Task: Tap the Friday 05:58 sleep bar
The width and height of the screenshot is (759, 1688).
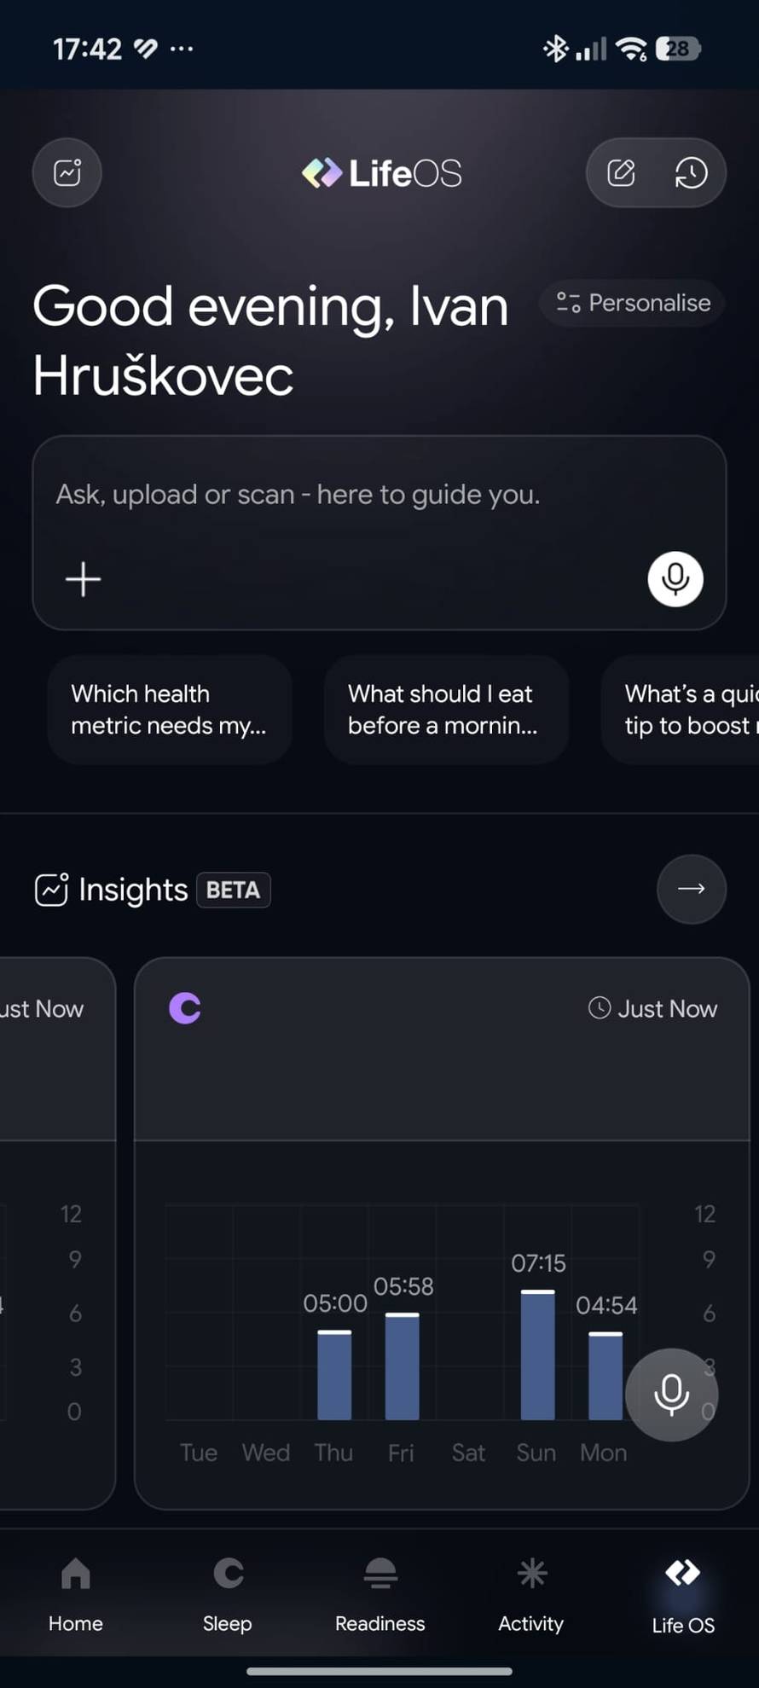Action: pyautogui.click(x=402, y=1367)
